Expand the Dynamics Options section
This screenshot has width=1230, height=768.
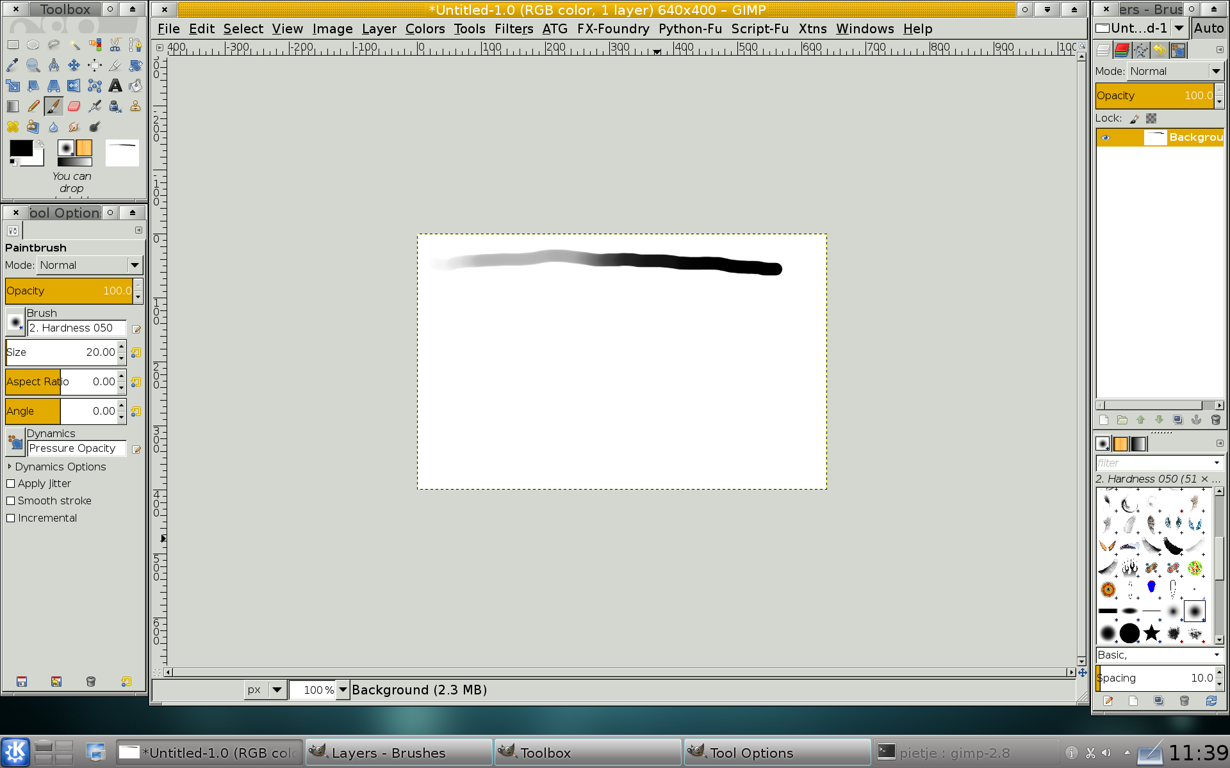click(10, 467)
